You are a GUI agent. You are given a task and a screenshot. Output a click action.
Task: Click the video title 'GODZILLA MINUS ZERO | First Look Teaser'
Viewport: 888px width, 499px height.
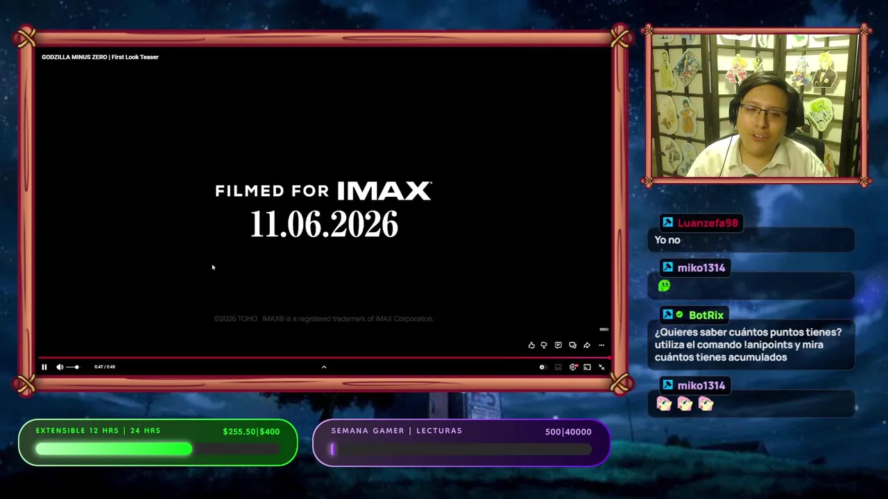pyautogui.click(x=100, y=57)
